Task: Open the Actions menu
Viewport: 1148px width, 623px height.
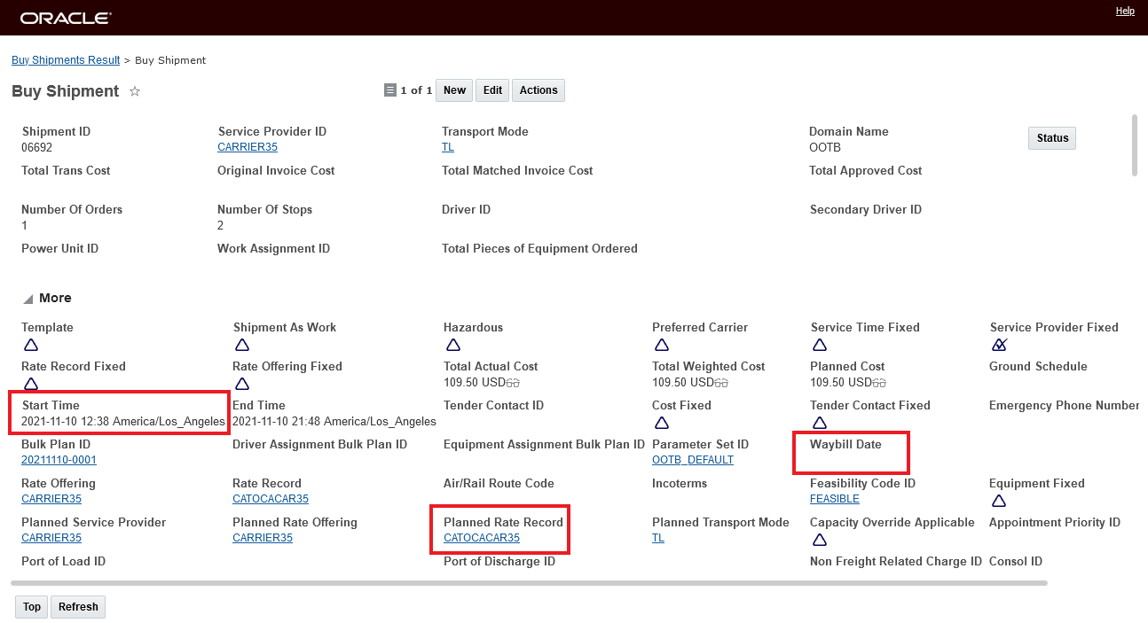Action: coord(539,90)
